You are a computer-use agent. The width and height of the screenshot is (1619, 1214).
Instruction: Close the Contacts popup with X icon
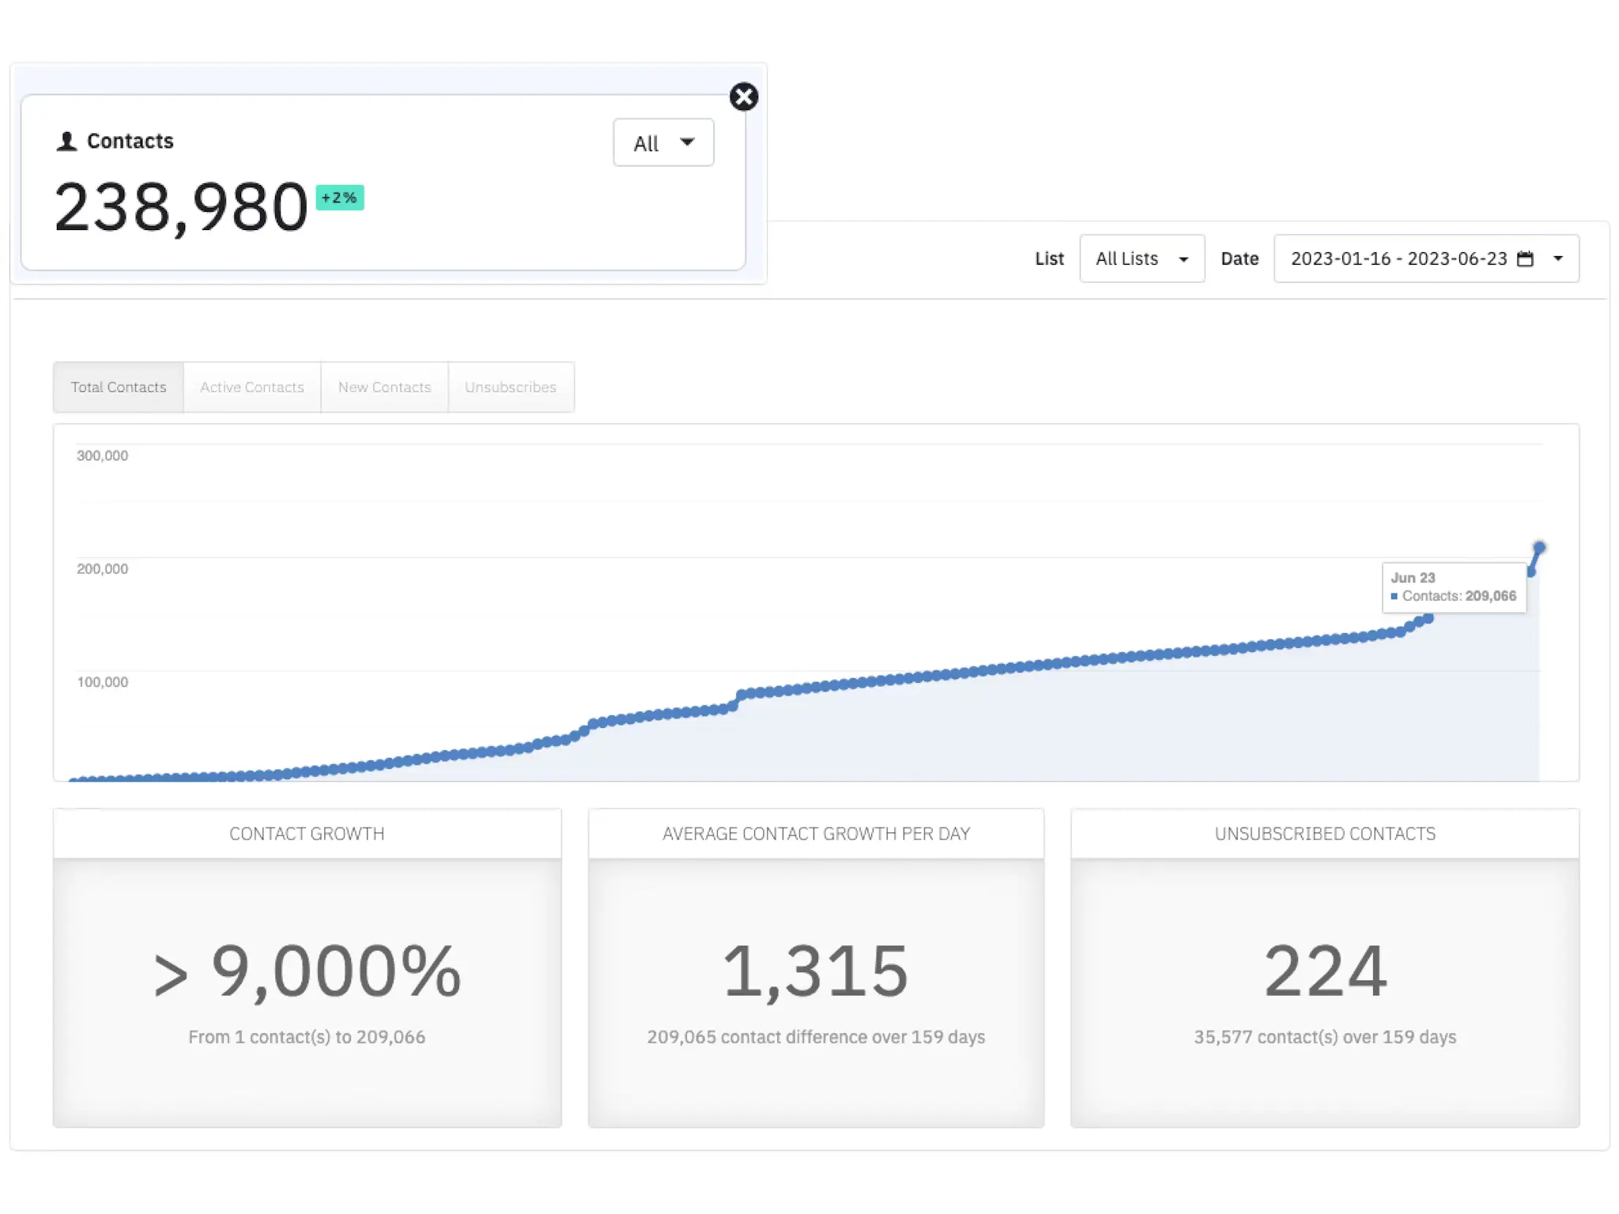[743, 97]
